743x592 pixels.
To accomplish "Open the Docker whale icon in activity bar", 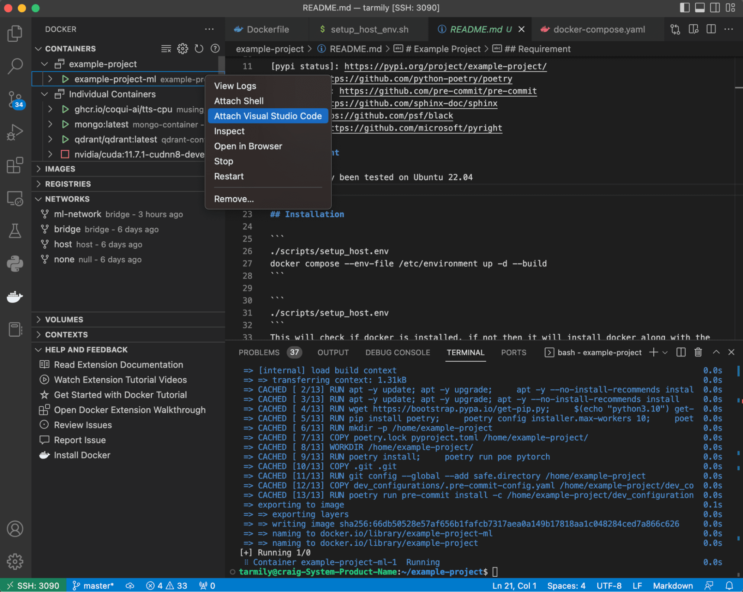I will pos(15,297).
